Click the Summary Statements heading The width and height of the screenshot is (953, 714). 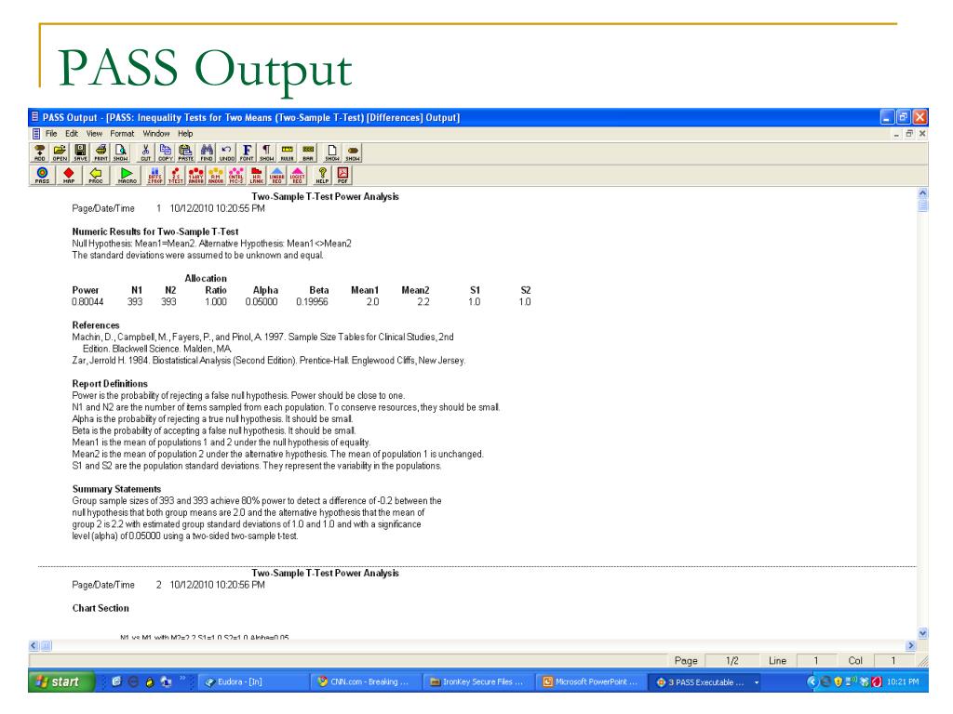(x=116, y=489)
